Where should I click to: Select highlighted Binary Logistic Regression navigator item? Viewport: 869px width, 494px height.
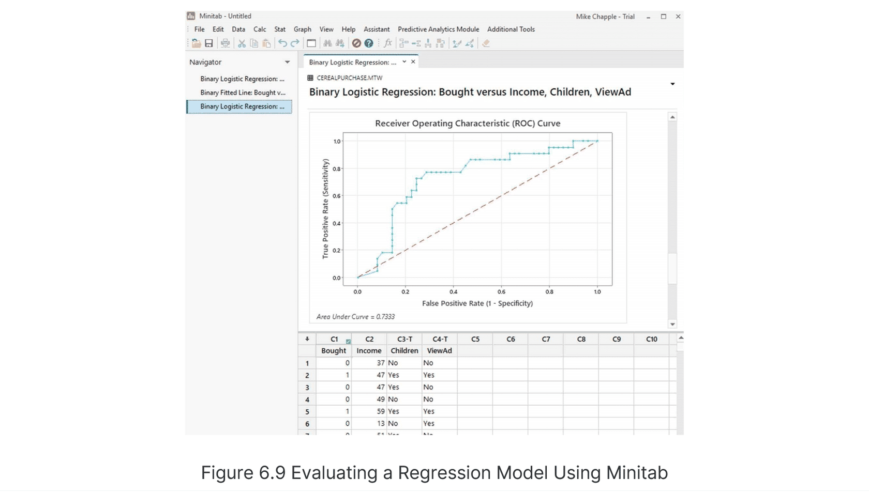239,106
